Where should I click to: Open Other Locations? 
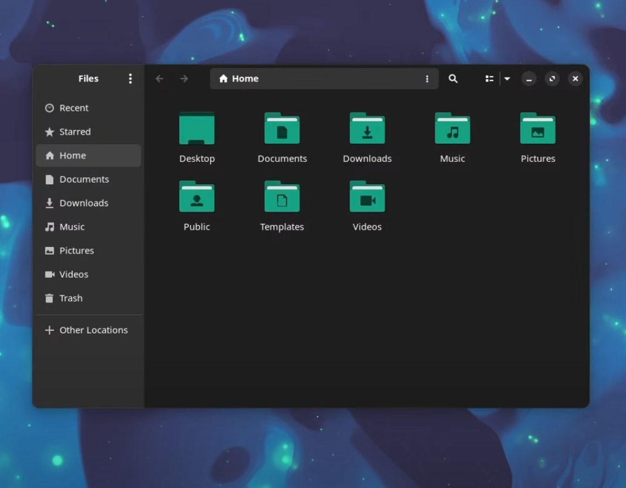(x=93, y=330)
